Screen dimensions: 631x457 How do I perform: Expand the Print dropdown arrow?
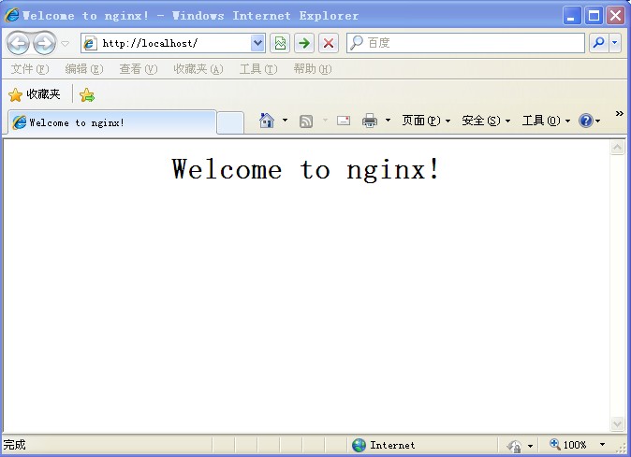click(388, 120)
